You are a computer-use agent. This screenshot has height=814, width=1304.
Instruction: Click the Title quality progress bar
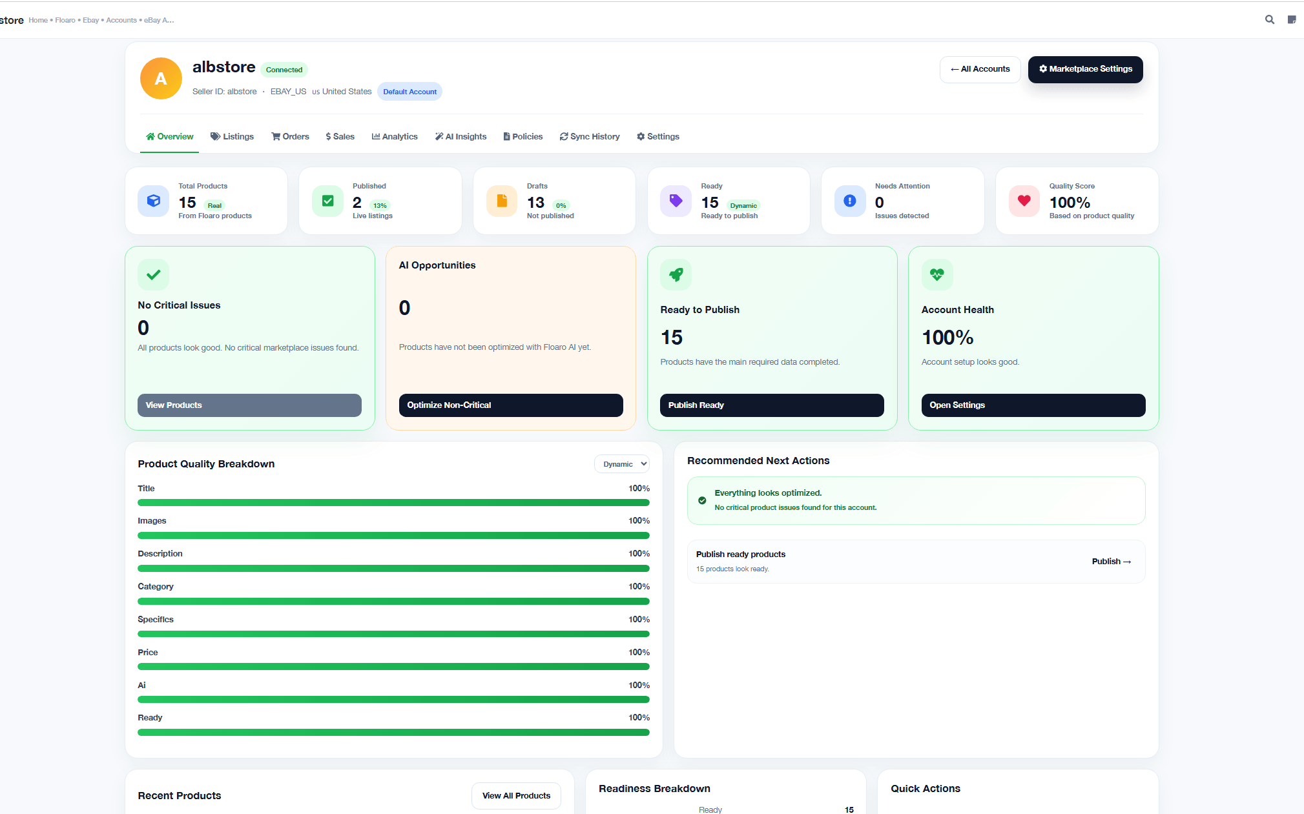(x=393, y=502)
